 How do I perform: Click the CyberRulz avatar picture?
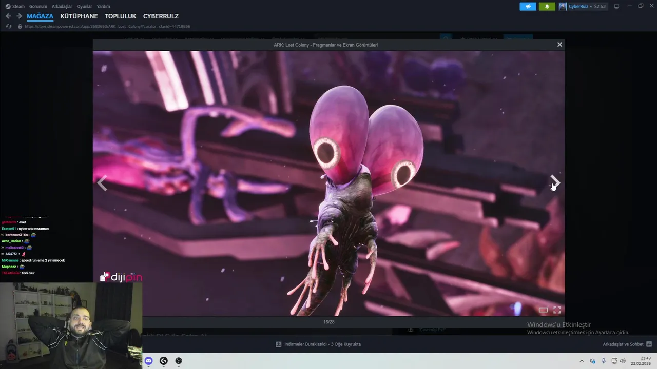point(563,6)
